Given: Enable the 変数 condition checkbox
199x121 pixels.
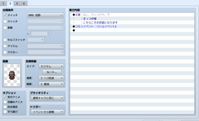Looking at the screenshot, I should [5, 28].
